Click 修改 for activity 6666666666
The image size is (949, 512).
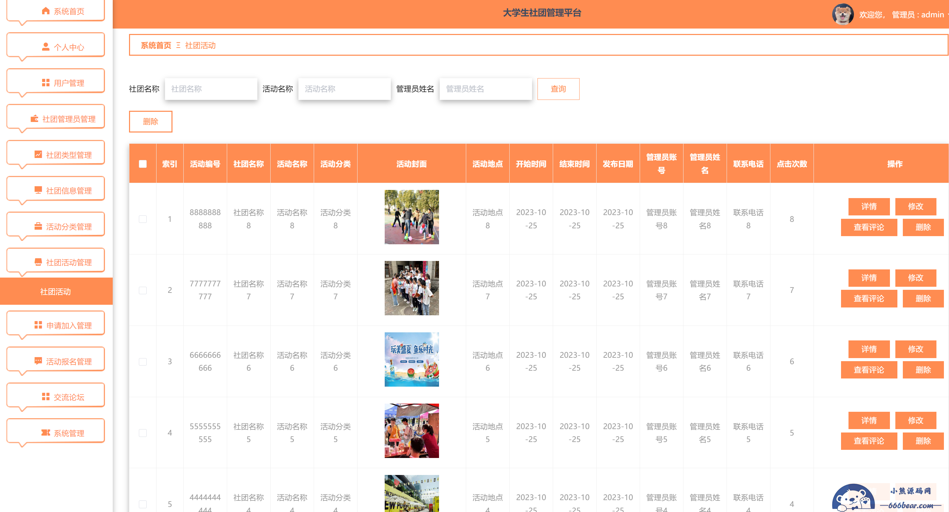(x=915, y=349)
